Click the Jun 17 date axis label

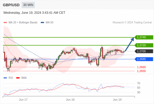point(23,100)
